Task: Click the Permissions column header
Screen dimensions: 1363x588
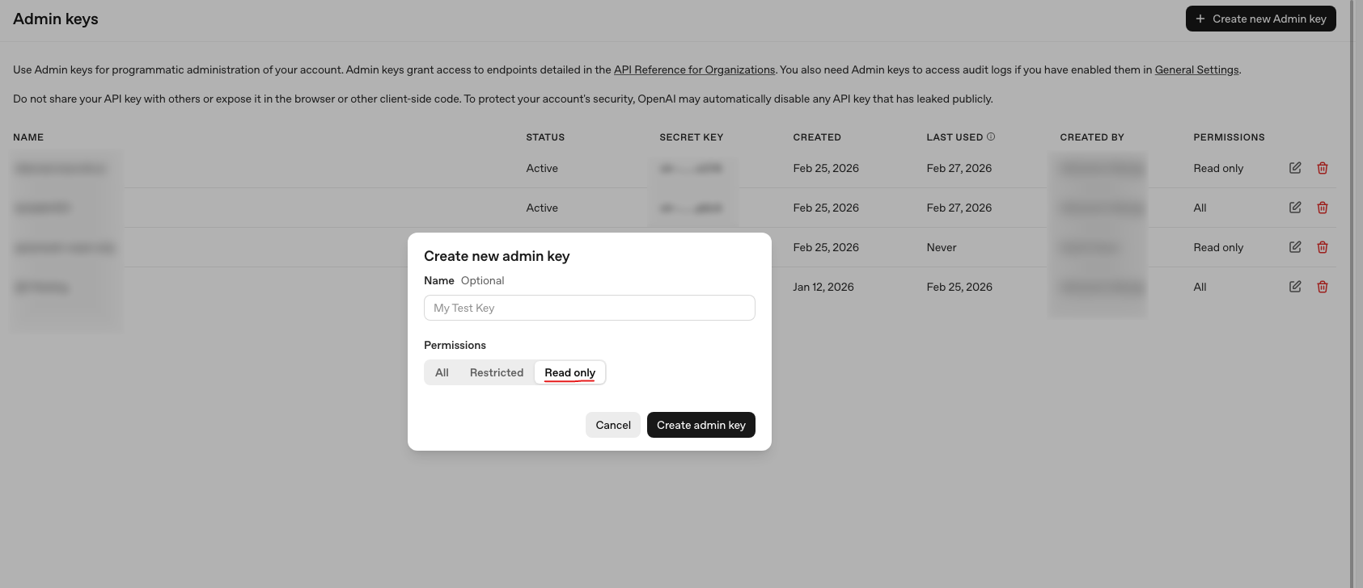Action: pyautogui.click(x=1229, y=137)
